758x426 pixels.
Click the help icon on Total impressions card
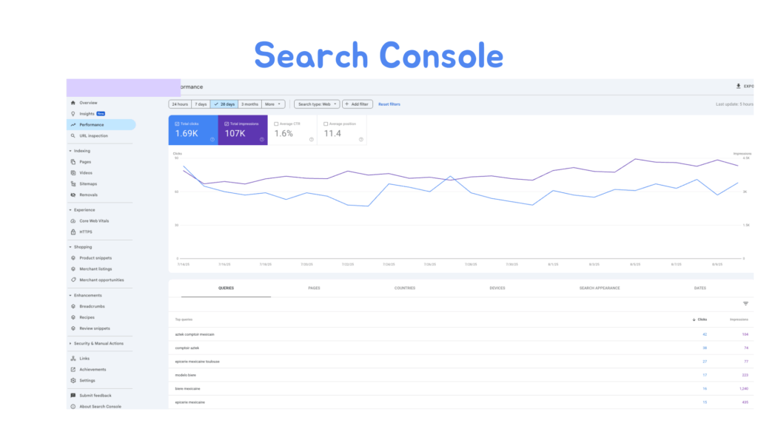click(x=261, y=140)
